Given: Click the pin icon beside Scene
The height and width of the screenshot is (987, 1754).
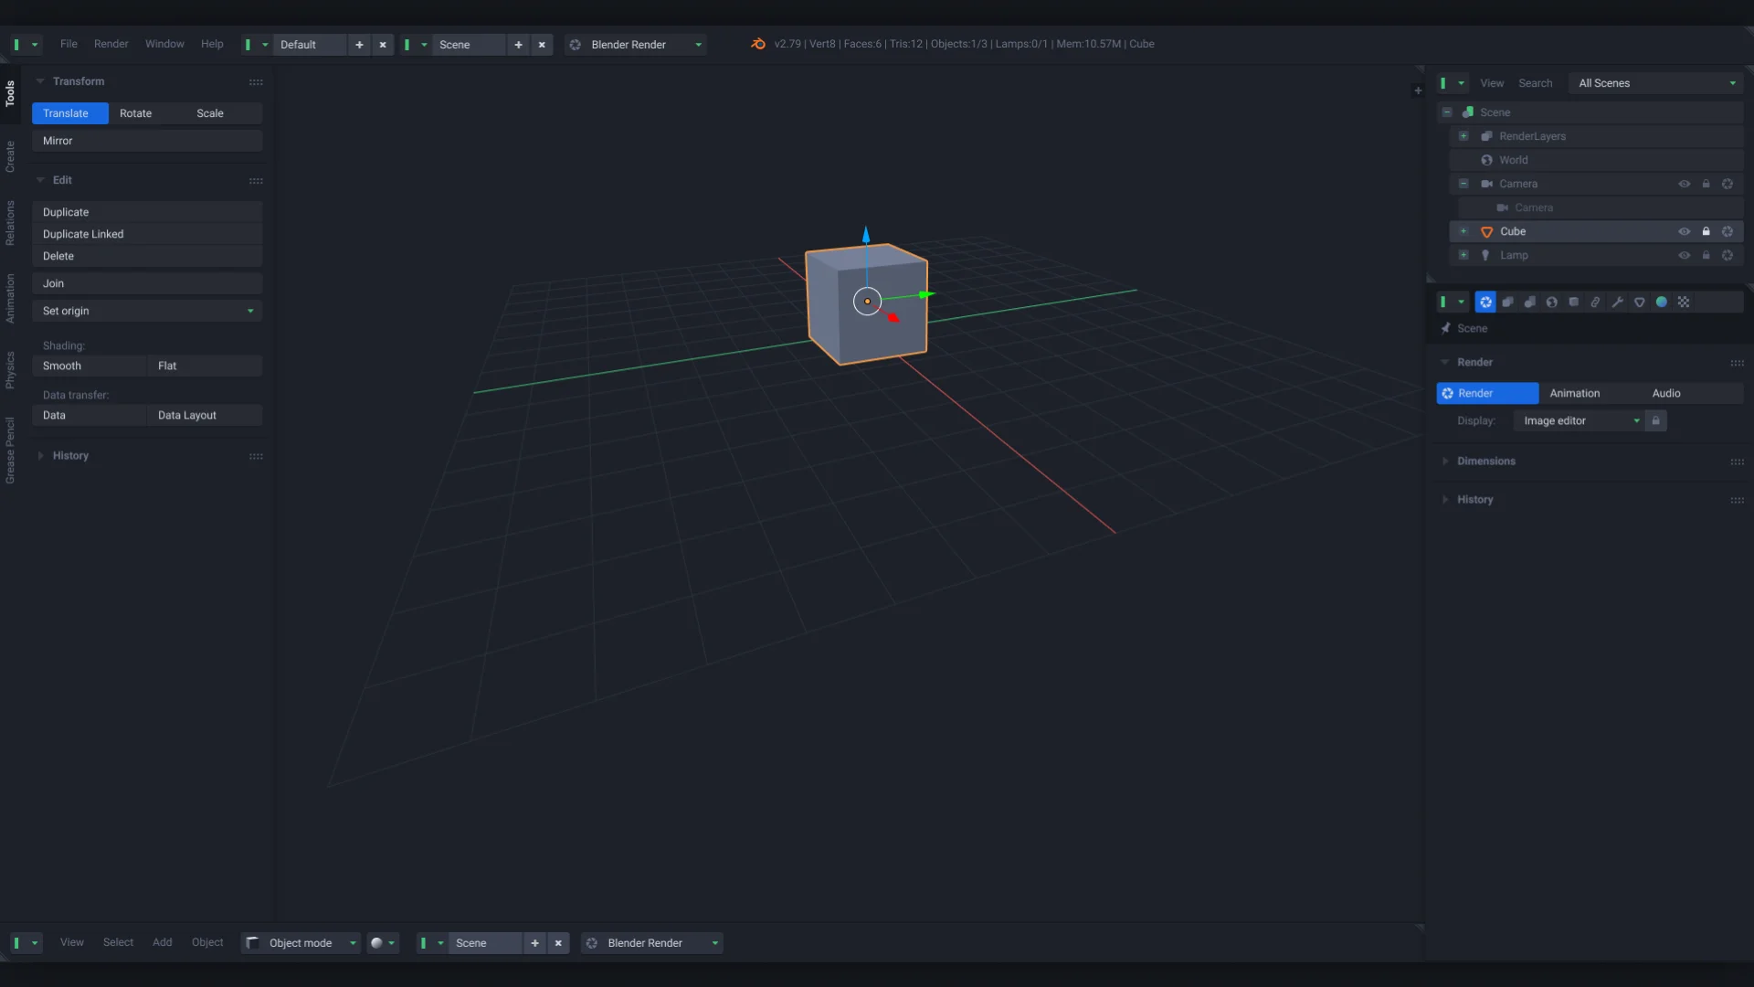Looking at the screenshot, I should pos(1446,328).
